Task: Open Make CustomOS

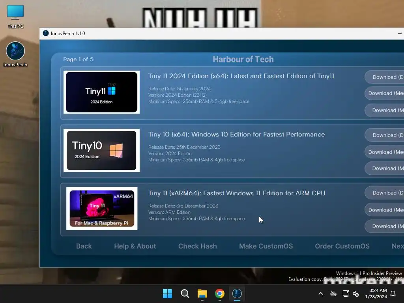Action: point(266,246)
